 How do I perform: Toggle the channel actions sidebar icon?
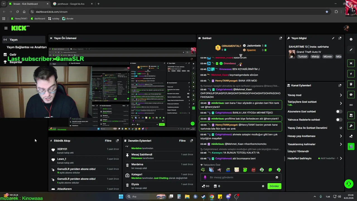tap(351, 115)
